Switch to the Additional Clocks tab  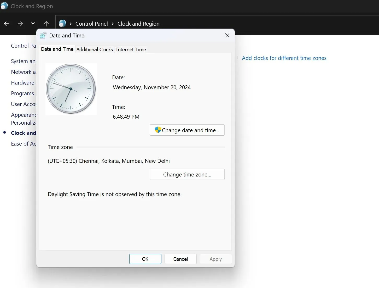(x=95, y=49)
